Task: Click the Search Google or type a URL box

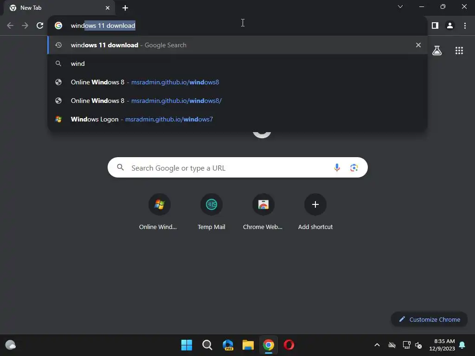Action: tap(237, 167)
